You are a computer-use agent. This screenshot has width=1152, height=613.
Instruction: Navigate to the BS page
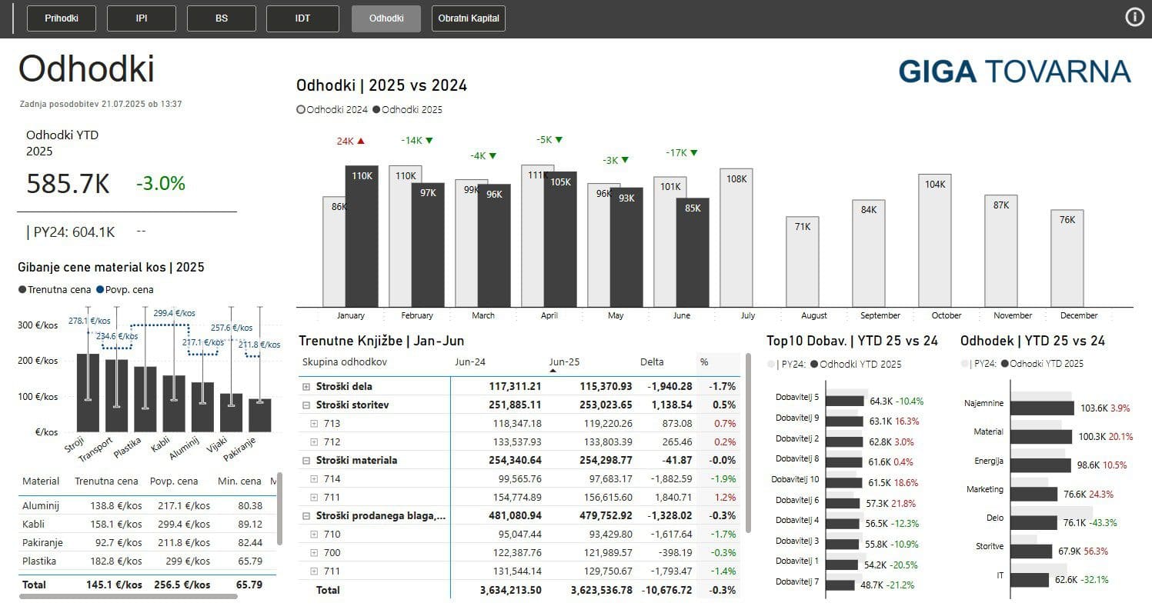[221, 18]
